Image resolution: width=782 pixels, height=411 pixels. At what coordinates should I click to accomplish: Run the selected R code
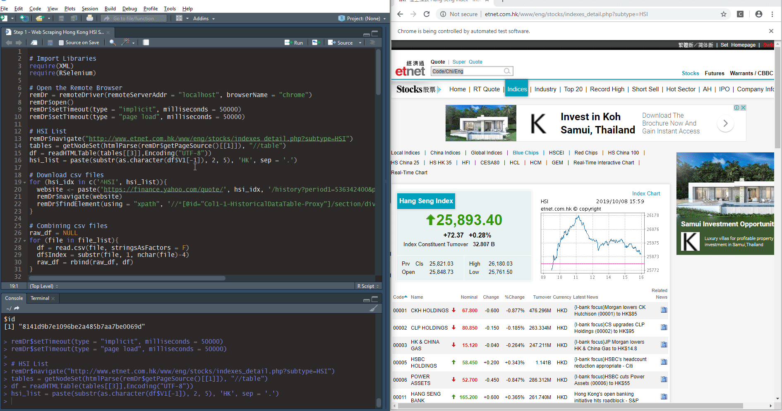(x=294, y=42)
